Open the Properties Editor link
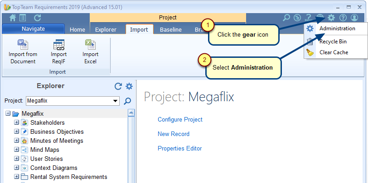 (x=180, y=149)
